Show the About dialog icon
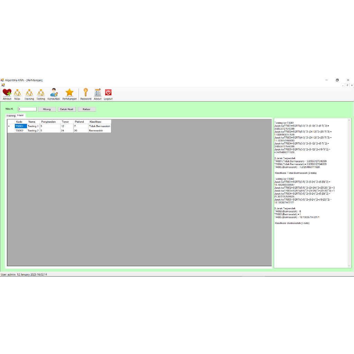354x354 pixels. point(97,93)
